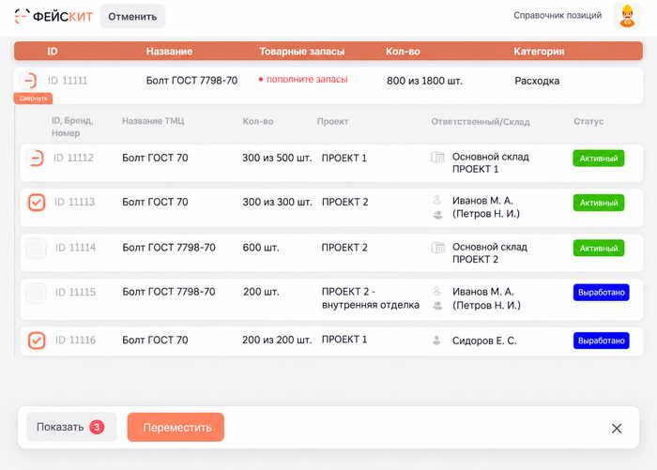This screenshot has height=470, width=657.
Task: Click Основной склад ПРОЕКТ 2 cell
Action: pyautogui.click(x=490, y=253)
